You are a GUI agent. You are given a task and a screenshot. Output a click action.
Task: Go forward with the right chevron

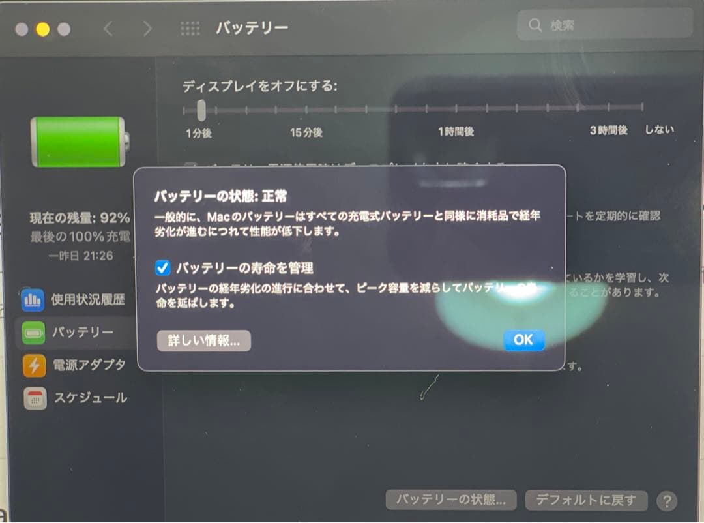tap(147, 29)
